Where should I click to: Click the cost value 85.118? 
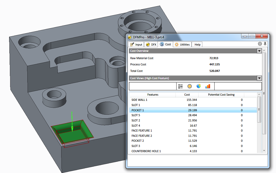(192, 105)
